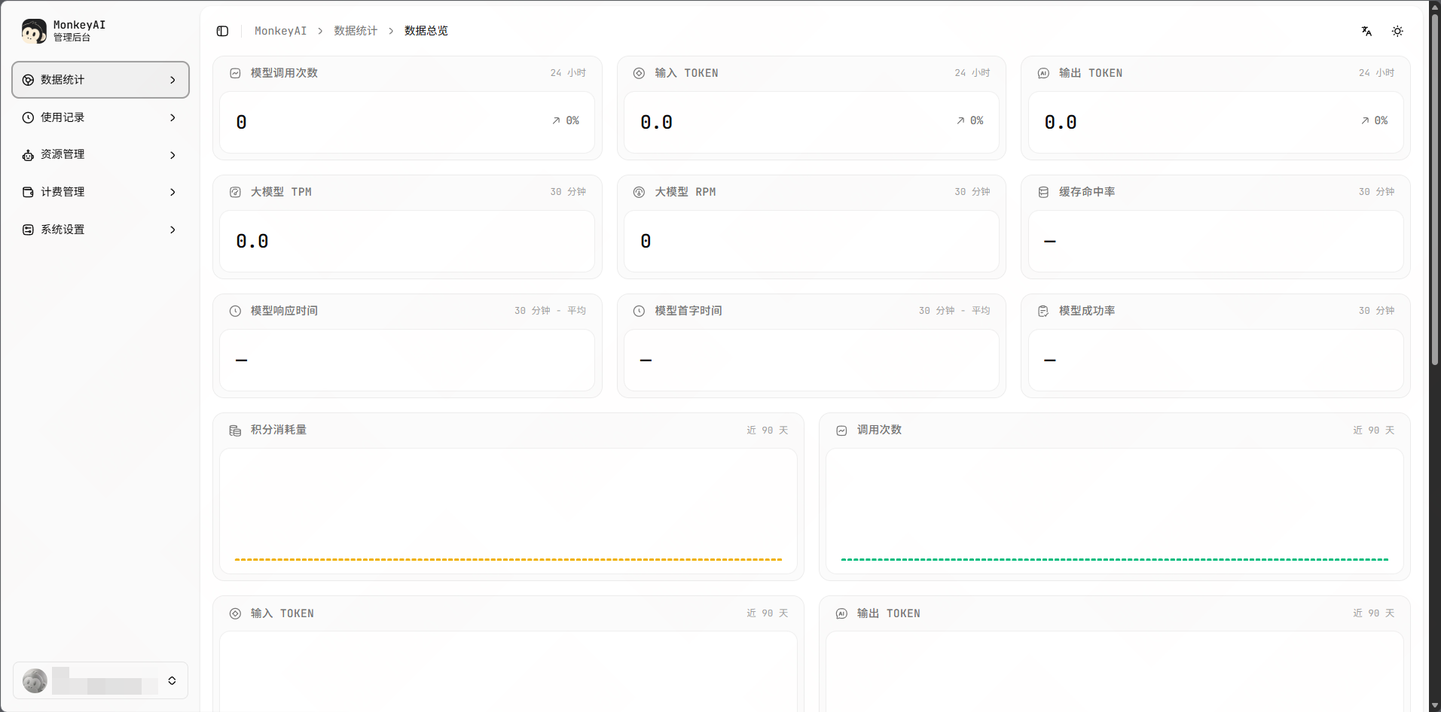Click the MonkeyAI monkey logo
Viewport: 1441px width, 712px height.
[34, 31]
